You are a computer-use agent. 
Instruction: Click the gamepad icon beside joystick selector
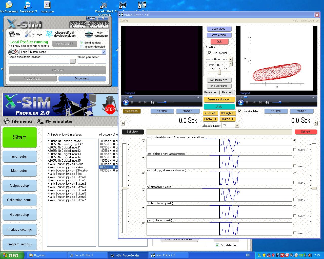tap(13, 52)
